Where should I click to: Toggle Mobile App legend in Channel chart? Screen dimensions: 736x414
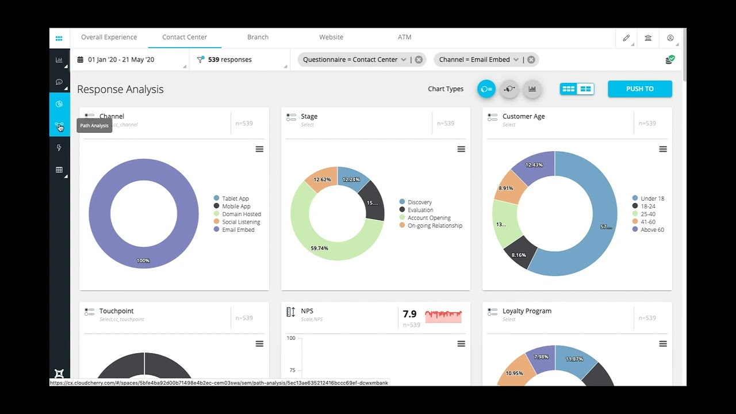click(x=232, y=206)
